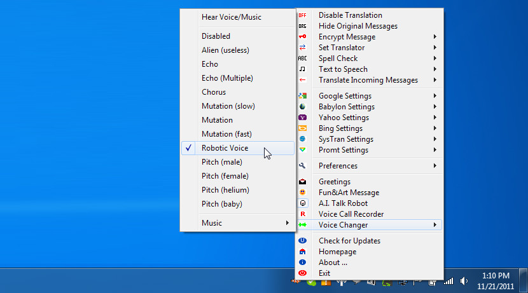
Task: Expand the Music submenu arrow
Action: tap(288, 223)
